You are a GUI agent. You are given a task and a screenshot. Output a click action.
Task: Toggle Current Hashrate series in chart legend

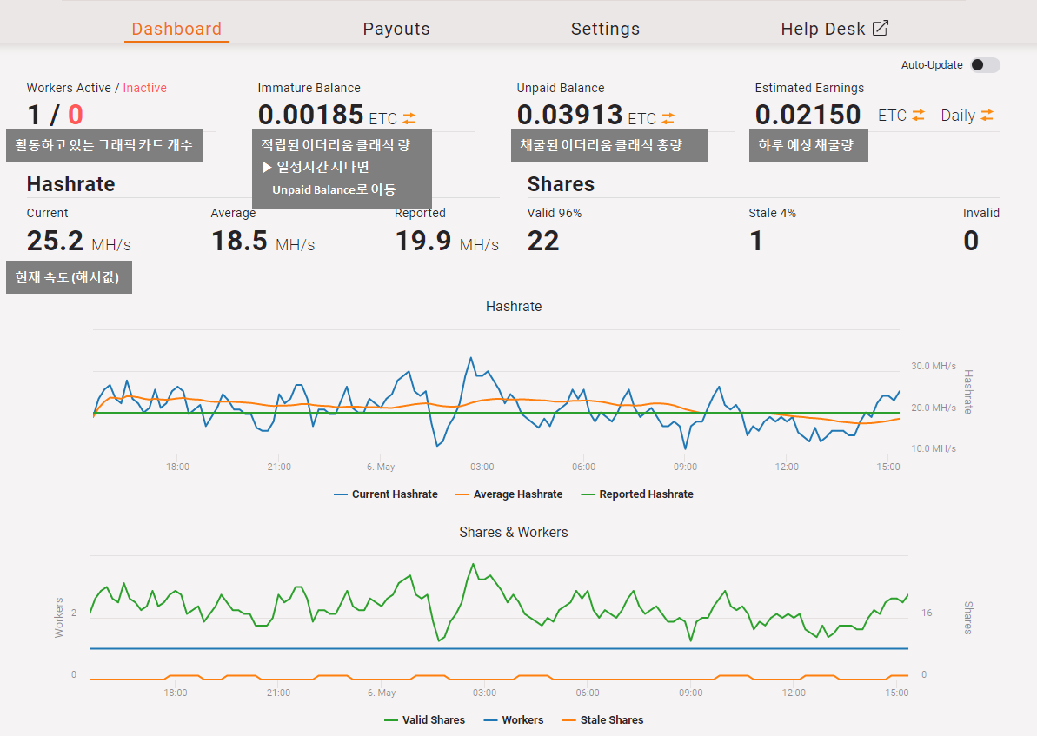386,494
